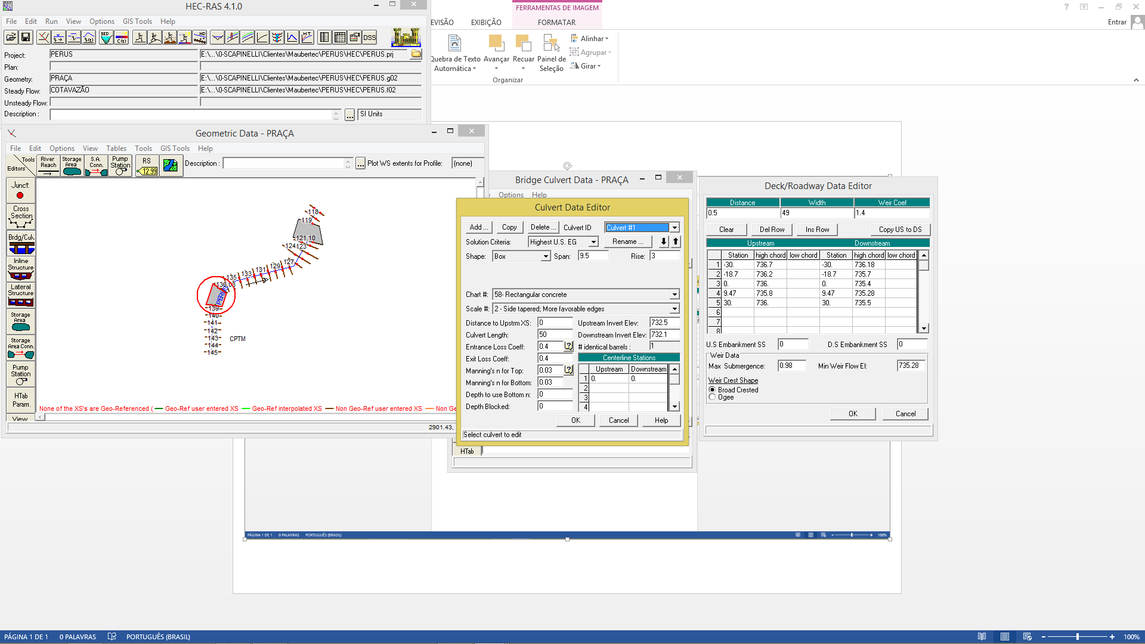Select the Broad Crested weir shape
The image size is (1145, 644).
[712, 389]
